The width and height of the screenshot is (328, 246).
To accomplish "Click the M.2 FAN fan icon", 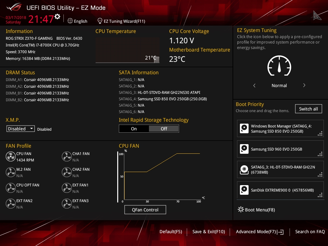I will (x=11, y=172).
